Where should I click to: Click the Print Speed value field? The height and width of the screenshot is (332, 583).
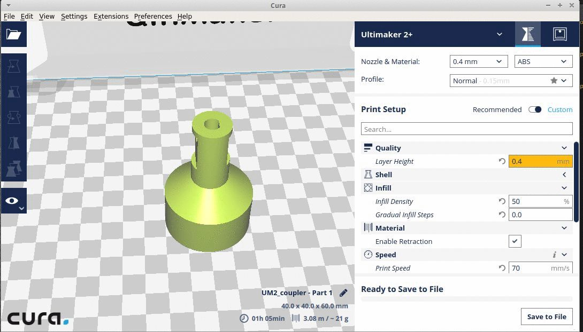pyautogui.click(x=540, y=268)
